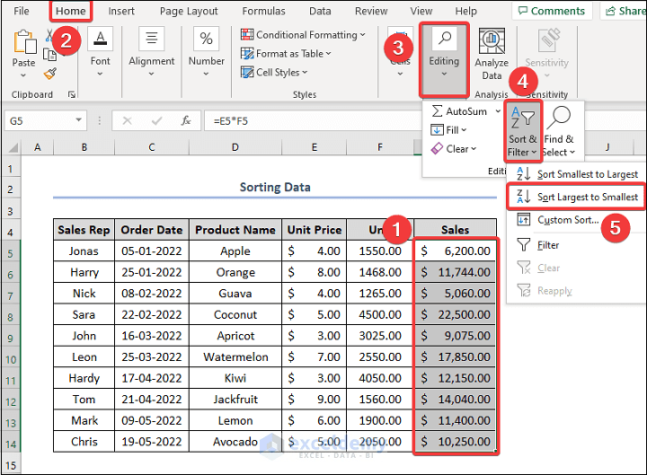The image size is (647, 475).
Task: Click the Product Name header cell
Action: click(x=235, y=230)
